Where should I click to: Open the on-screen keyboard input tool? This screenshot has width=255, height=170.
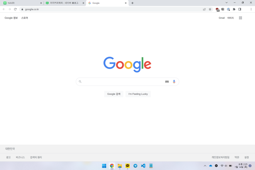[167, 82]
